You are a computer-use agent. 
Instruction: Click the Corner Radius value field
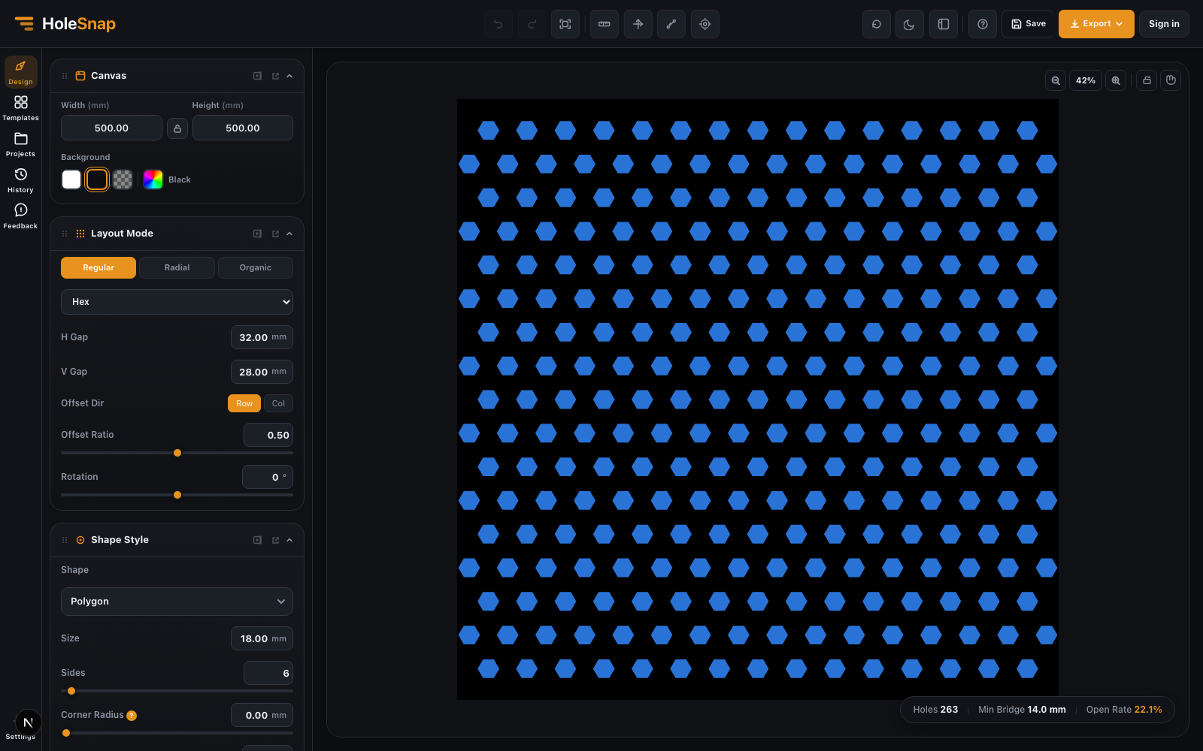coord(262,715)
